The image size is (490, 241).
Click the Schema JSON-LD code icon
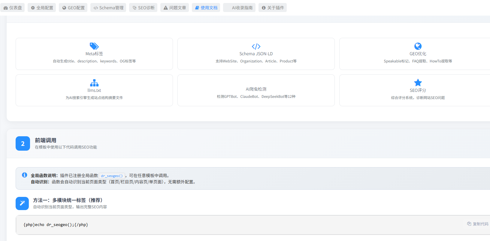click(x=256, y=47)
